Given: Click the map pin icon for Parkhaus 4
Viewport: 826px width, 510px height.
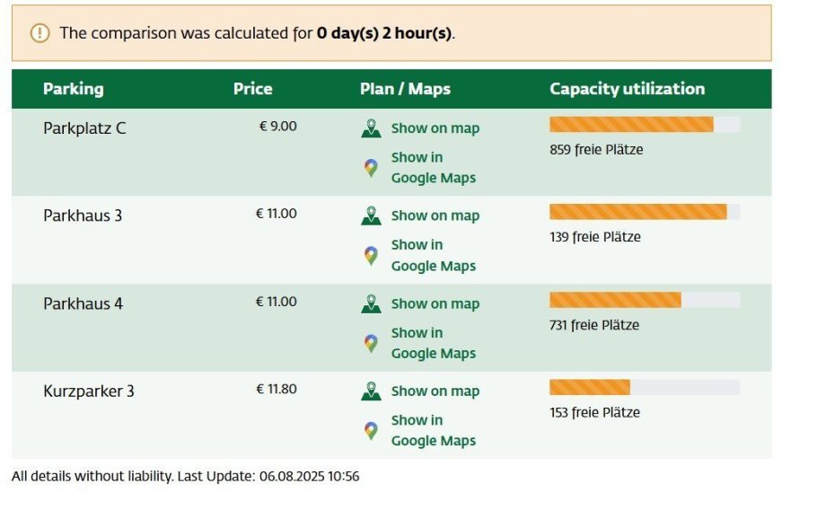Looking at the screenshot, I should [x=371, y=303].
